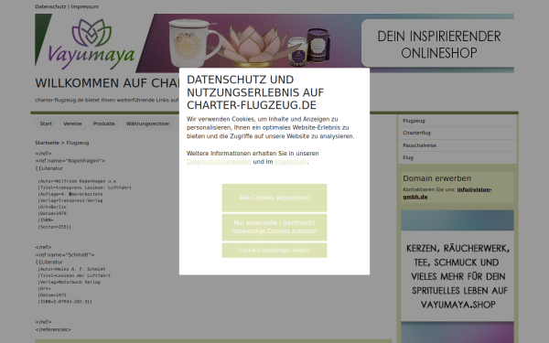Click the 'Domain erwerben' heading
Screen dimensions: 549x343
pyautogui.click(x=437, y=178)
